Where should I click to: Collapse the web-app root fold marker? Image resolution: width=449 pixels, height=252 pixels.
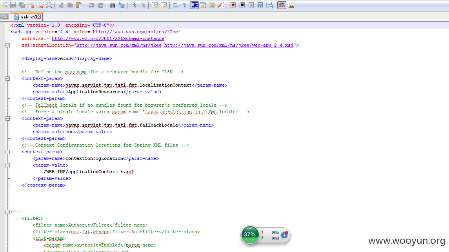tap(8, 45)
